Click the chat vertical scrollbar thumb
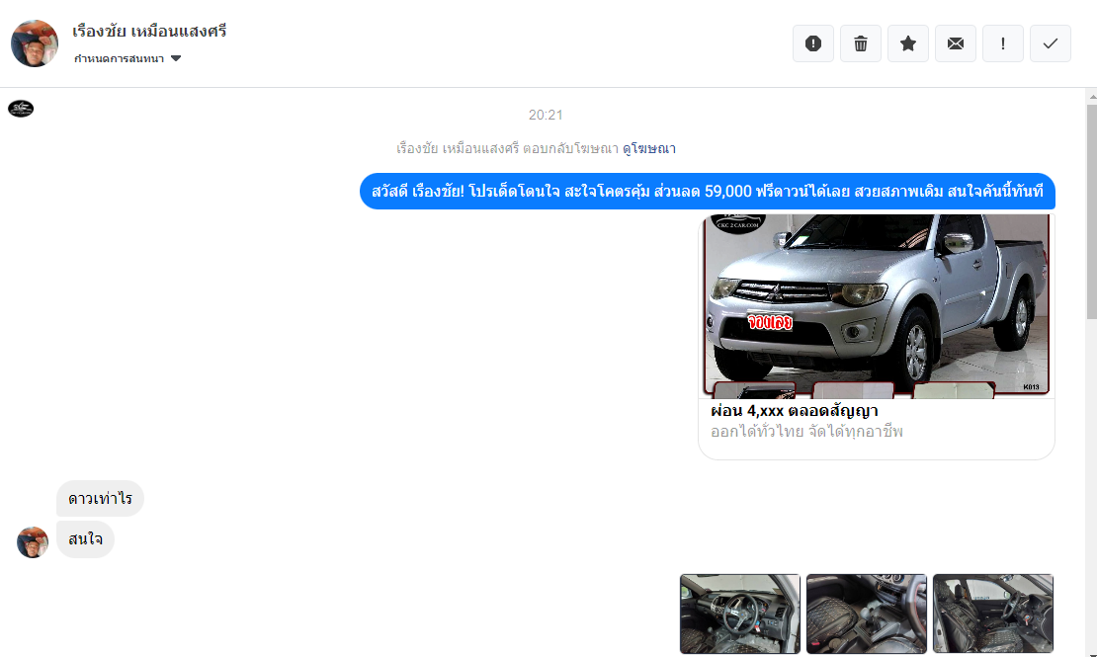The width and height of the screenshot is (1097, 657). pos(1091,212)
